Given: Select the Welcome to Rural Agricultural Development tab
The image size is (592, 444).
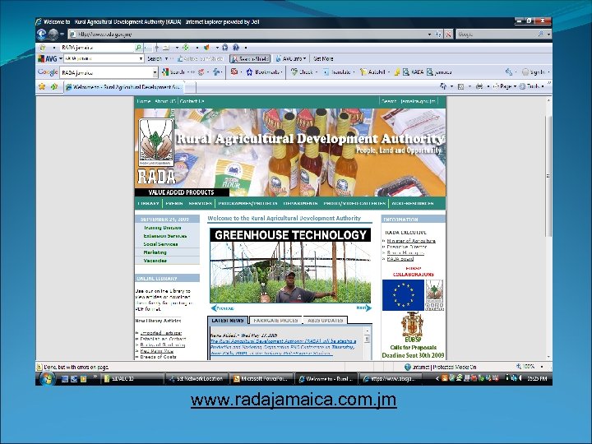Looking at the screenshot, I should click(x=124, y=87).
